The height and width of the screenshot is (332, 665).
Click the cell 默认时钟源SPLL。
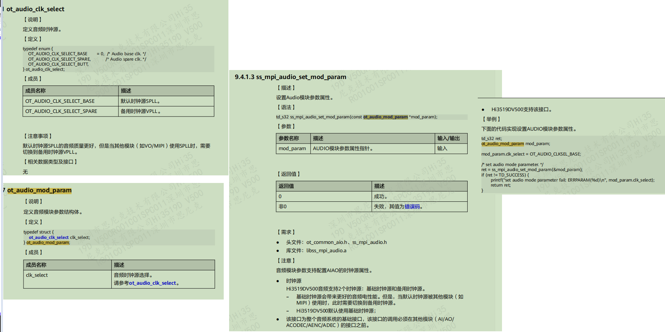[x=166, y=101]
